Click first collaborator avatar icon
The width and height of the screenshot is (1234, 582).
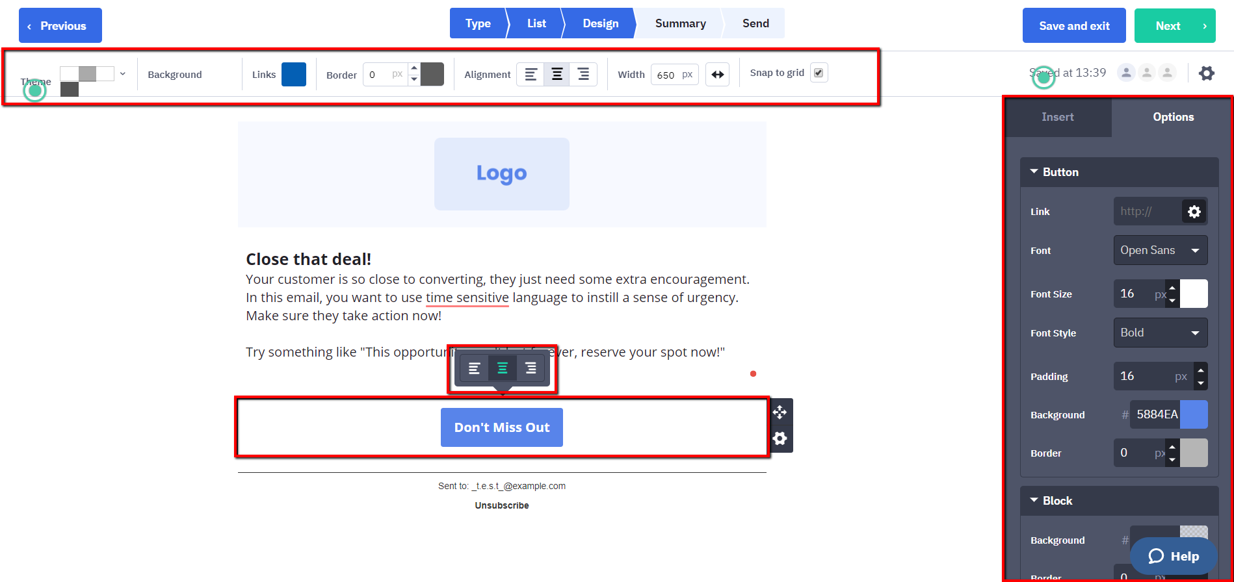(x=1126, y=73)
